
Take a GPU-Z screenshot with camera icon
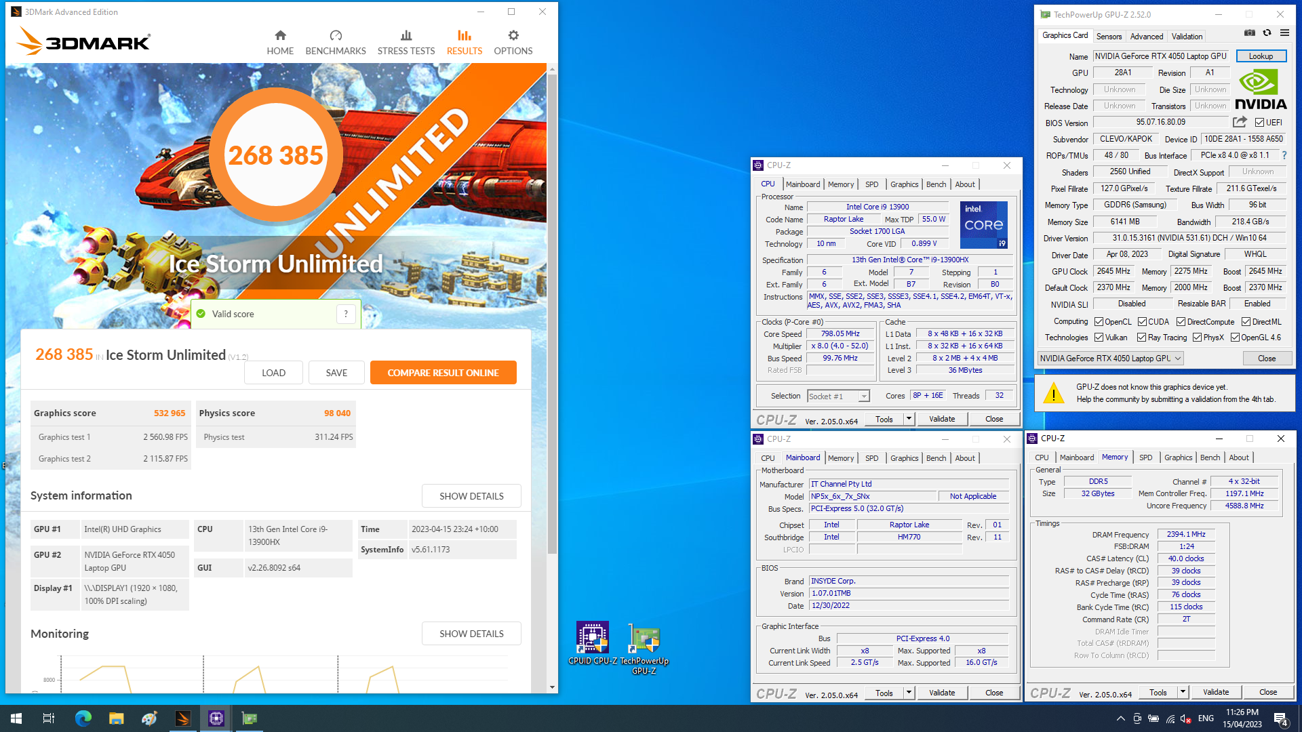(x=1249, y=33)
